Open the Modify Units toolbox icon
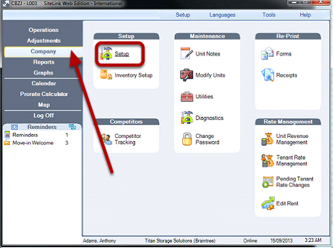Image resolution: width=334 pixels, height=249 pixels. pyautogui.click(x=187, y=75)
